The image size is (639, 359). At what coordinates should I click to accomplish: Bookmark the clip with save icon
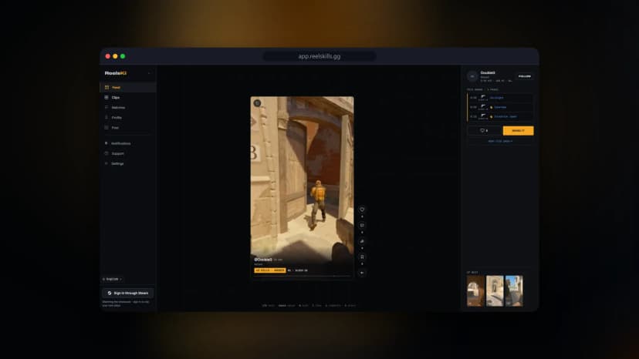362,257
